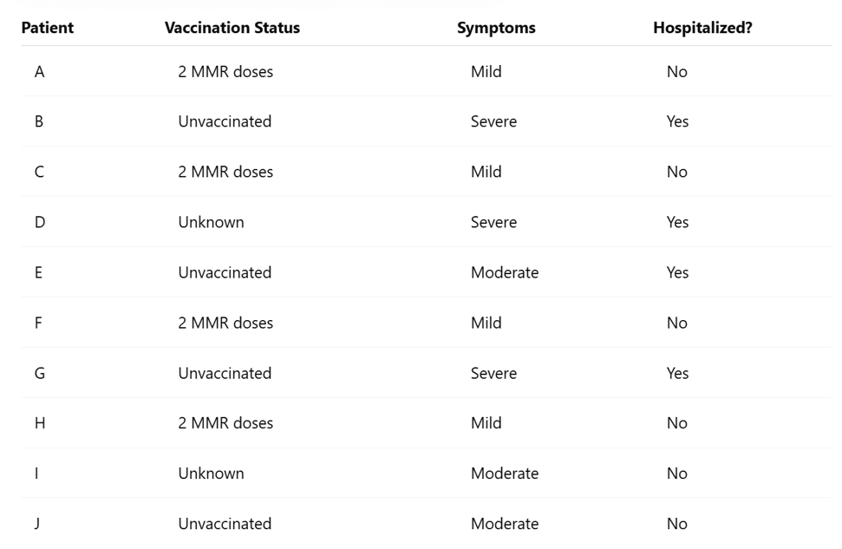Select patient F's 2 MMR doses cell
Viewport: 842px width, 549px height.
pos(225,323)
